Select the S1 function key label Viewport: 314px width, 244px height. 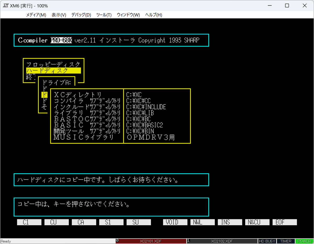(x=111, y=222)
